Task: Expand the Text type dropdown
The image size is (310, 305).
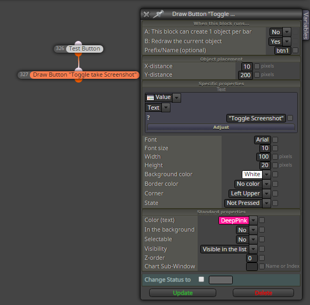Action: [x=166, y=108]
